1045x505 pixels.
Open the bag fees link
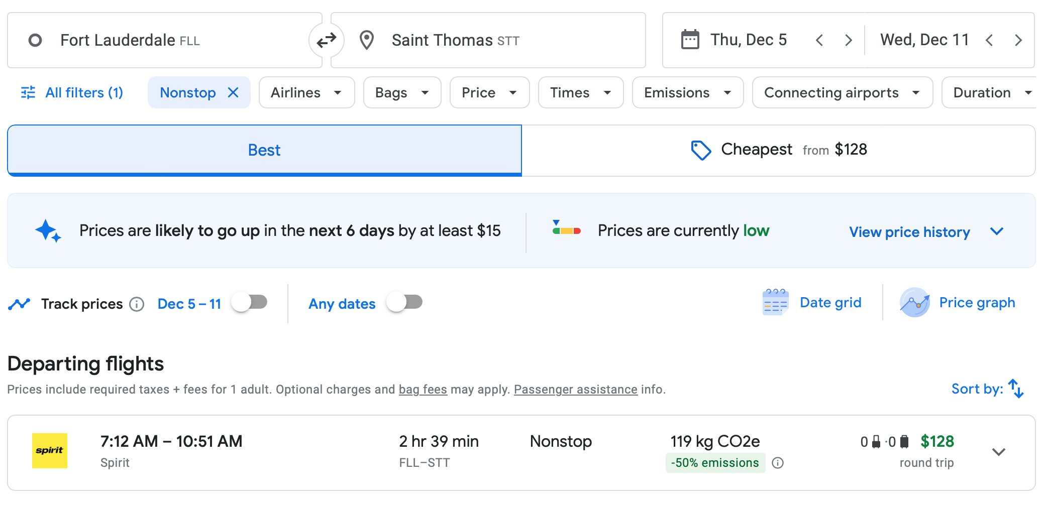pos(423,390)
